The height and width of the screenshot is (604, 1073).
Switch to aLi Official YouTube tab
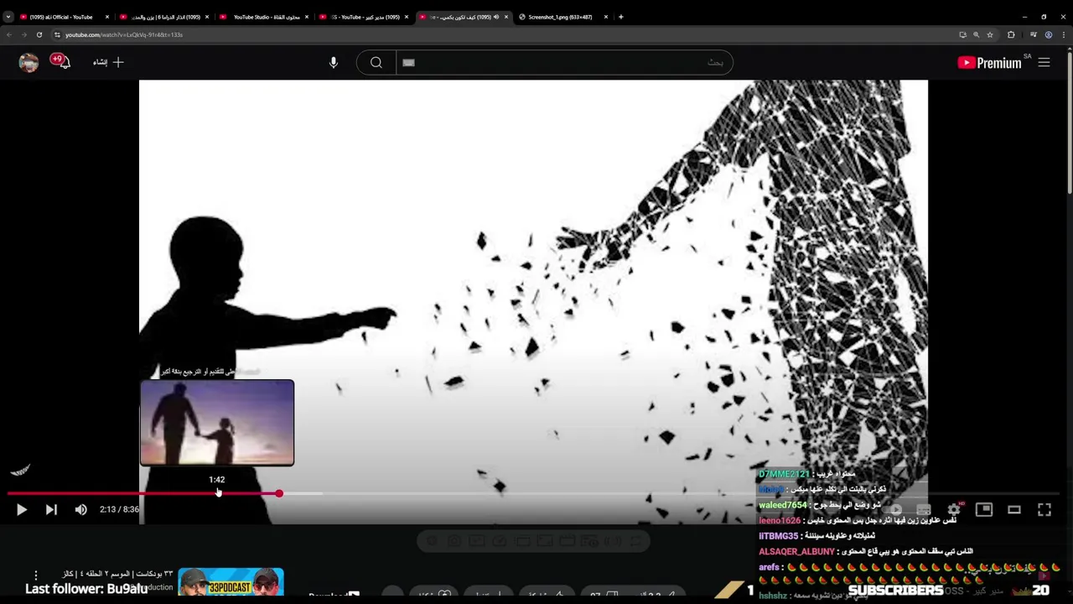[x=60, y=17]
